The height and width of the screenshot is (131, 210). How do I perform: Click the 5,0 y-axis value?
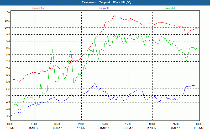pos(8,96)
